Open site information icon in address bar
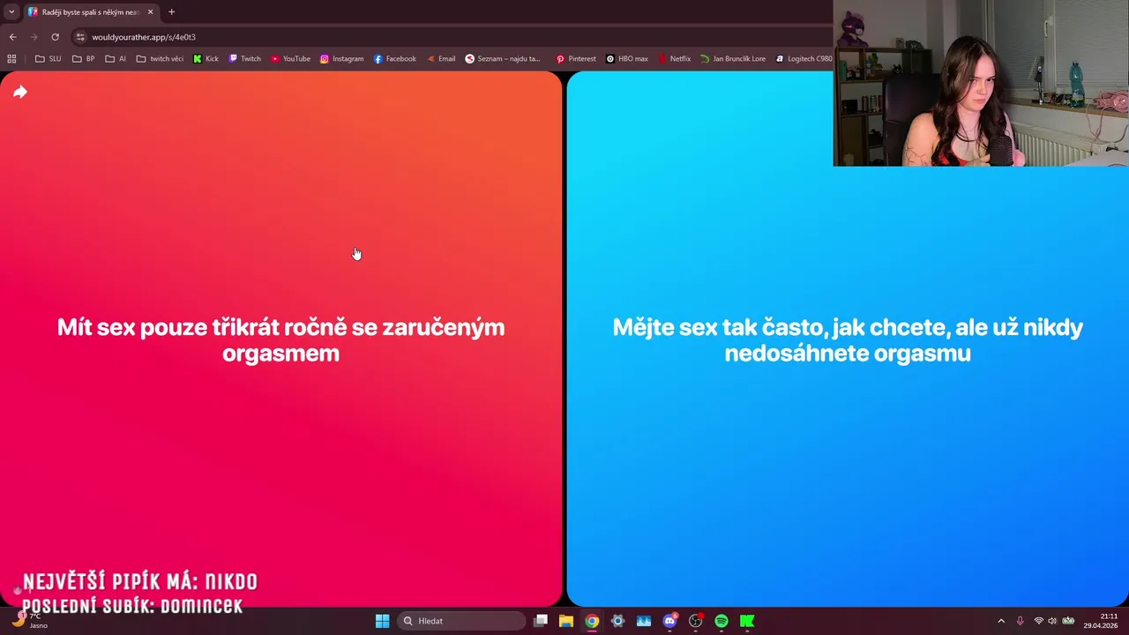Screen dimensions: 1129x635 [80, 37]
